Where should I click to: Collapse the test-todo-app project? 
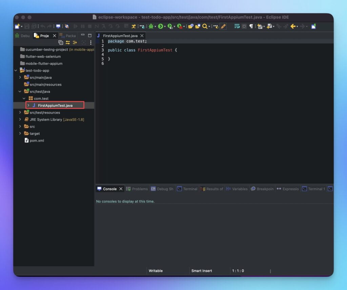tap(16, 70)
